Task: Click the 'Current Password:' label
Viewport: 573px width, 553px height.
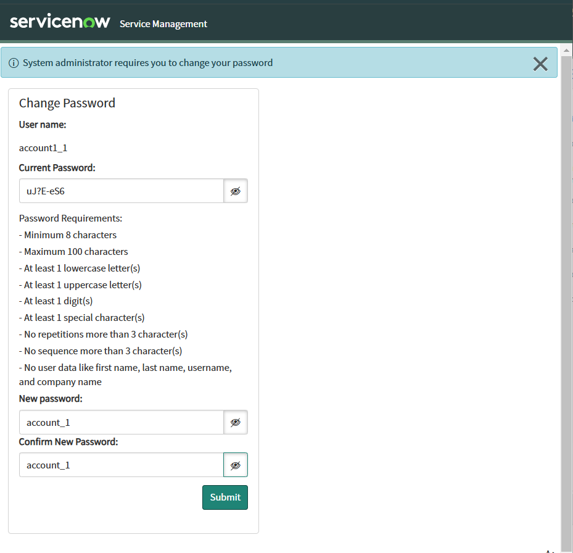Action: pyautogui.click(x=57, y=168)
